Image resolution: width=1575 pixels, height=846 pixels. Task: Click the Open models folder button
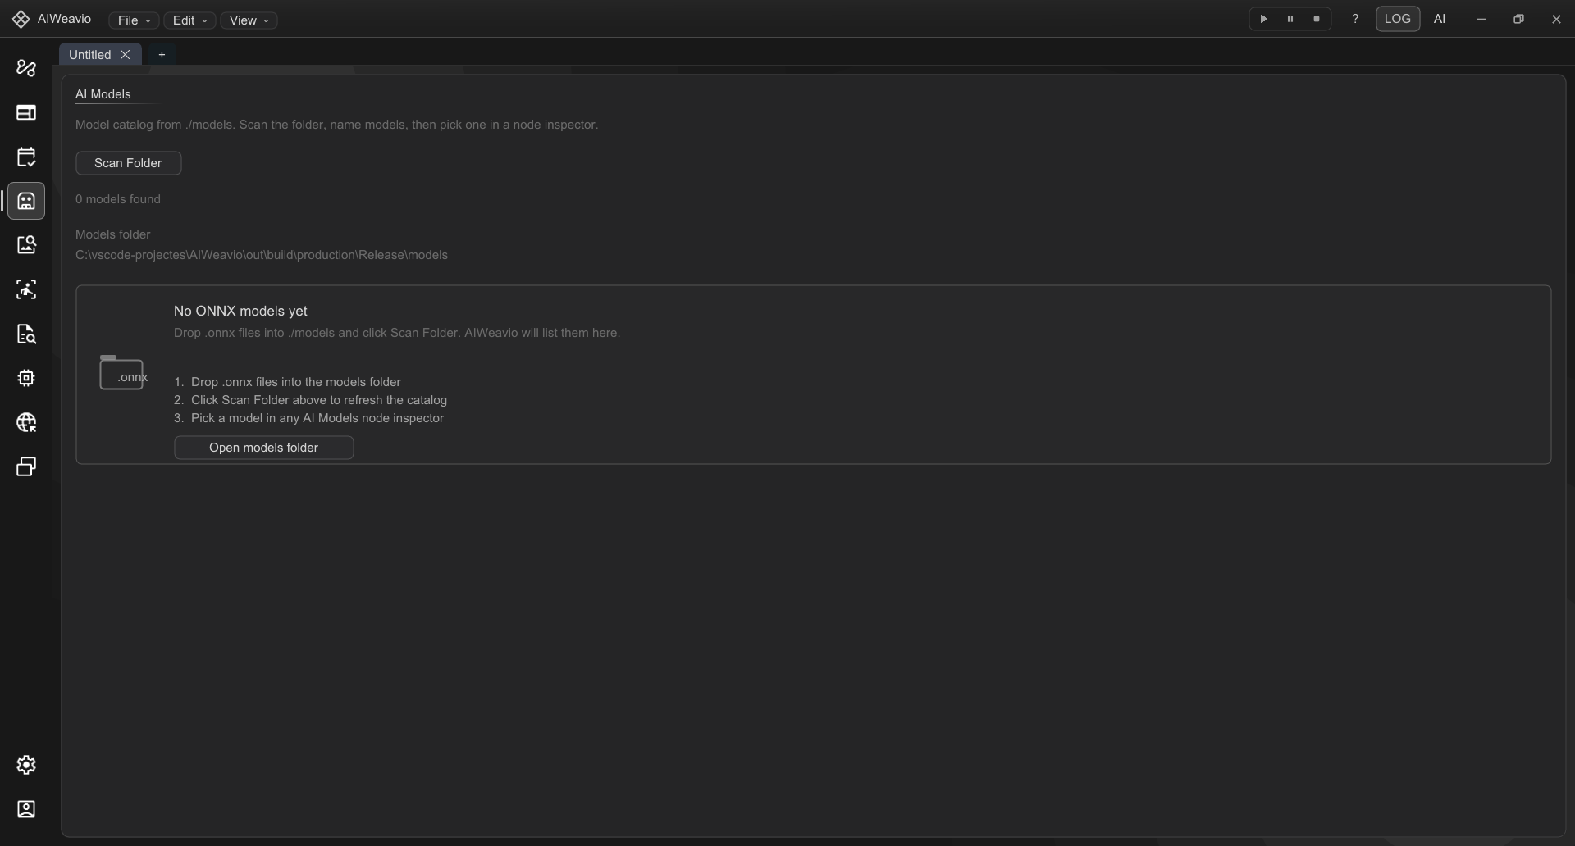[264, 448]
